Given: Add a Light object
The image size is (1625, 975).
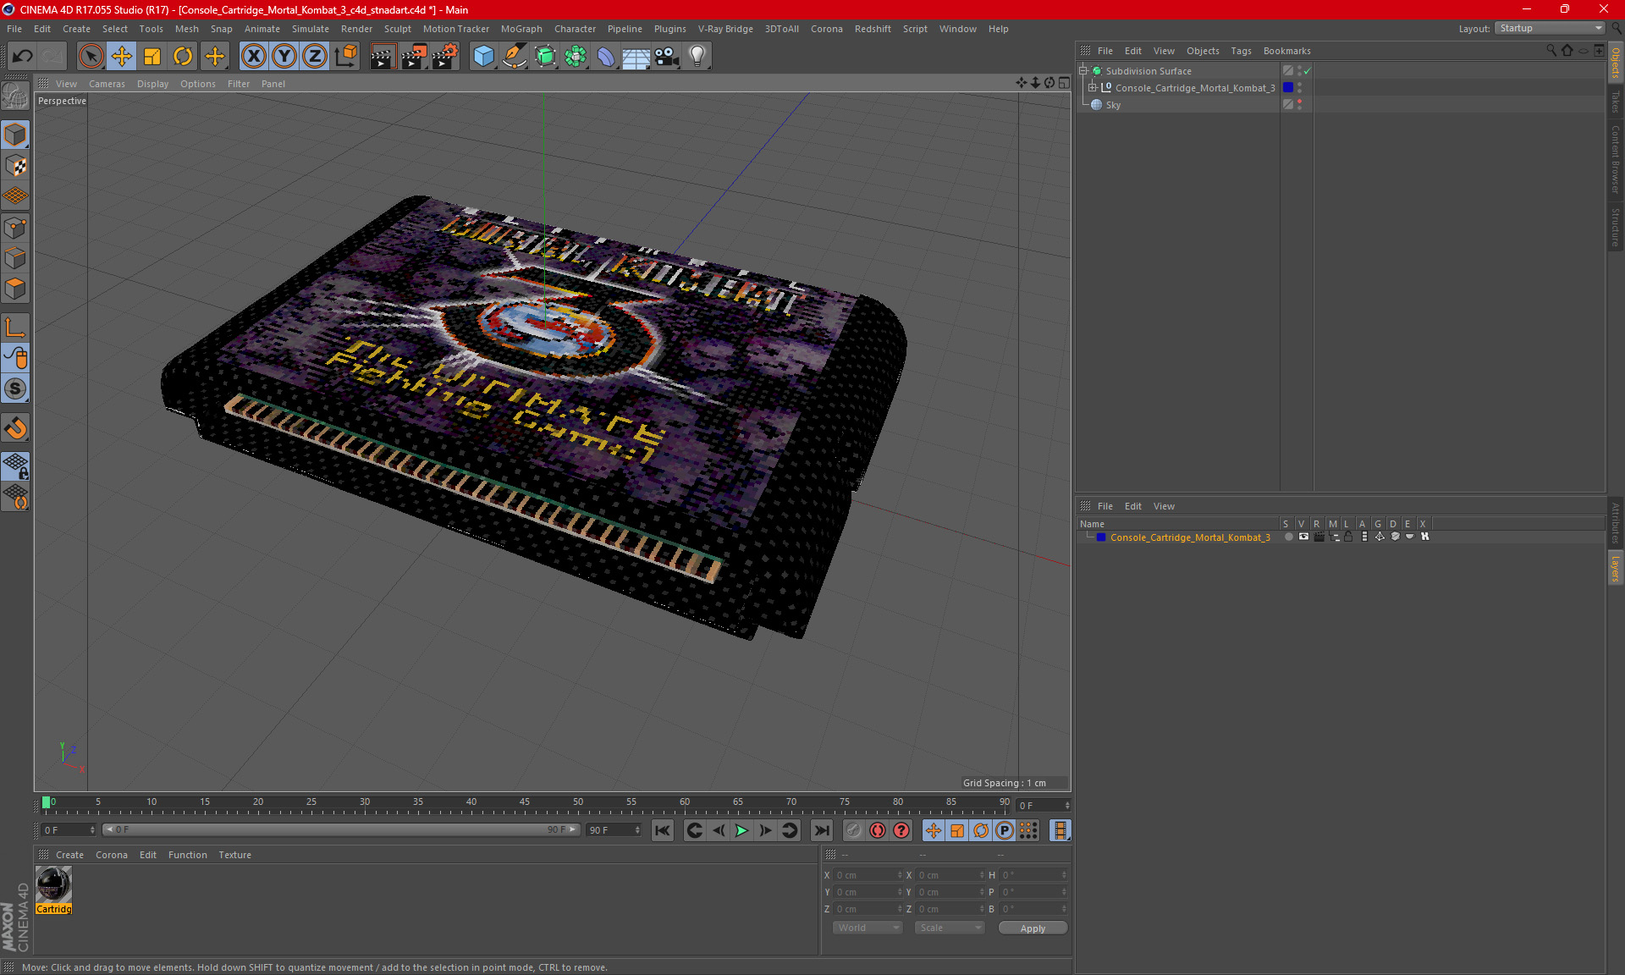Looking at the screenshot, I should point(697,57).
